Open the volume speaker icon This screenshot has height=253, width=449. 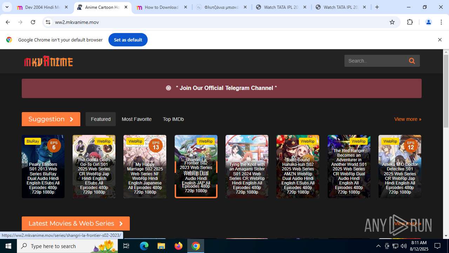(x=404, y=246)
